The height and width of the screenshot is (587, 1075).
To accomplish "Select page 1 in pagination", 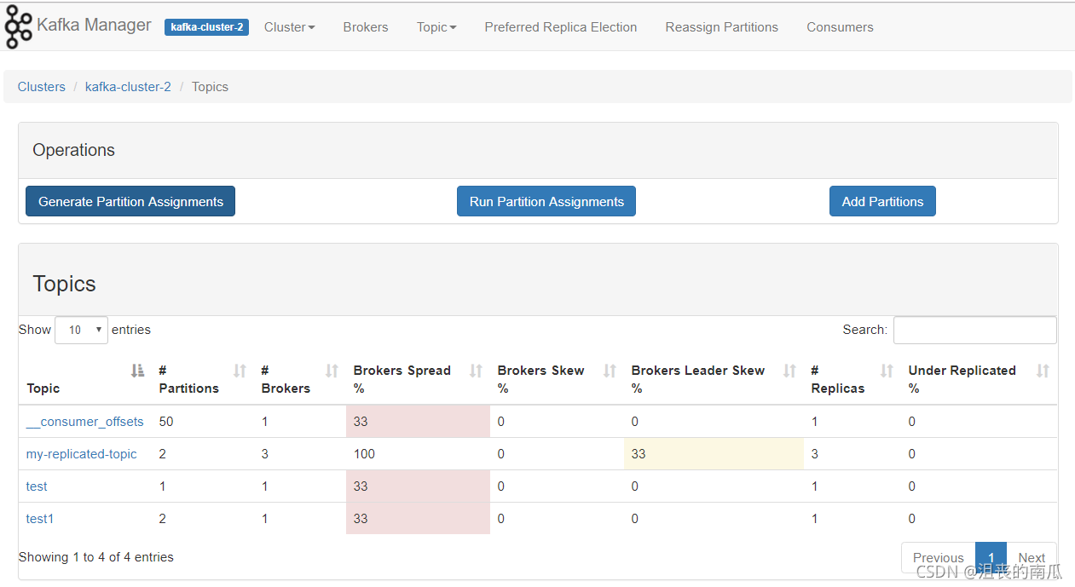I will click(991, 558).
